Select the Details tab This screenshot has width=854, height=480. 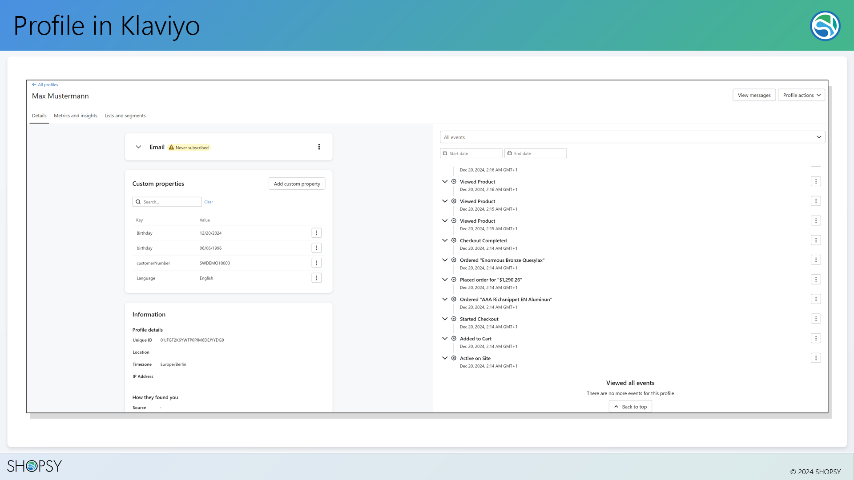pos(39,116)
